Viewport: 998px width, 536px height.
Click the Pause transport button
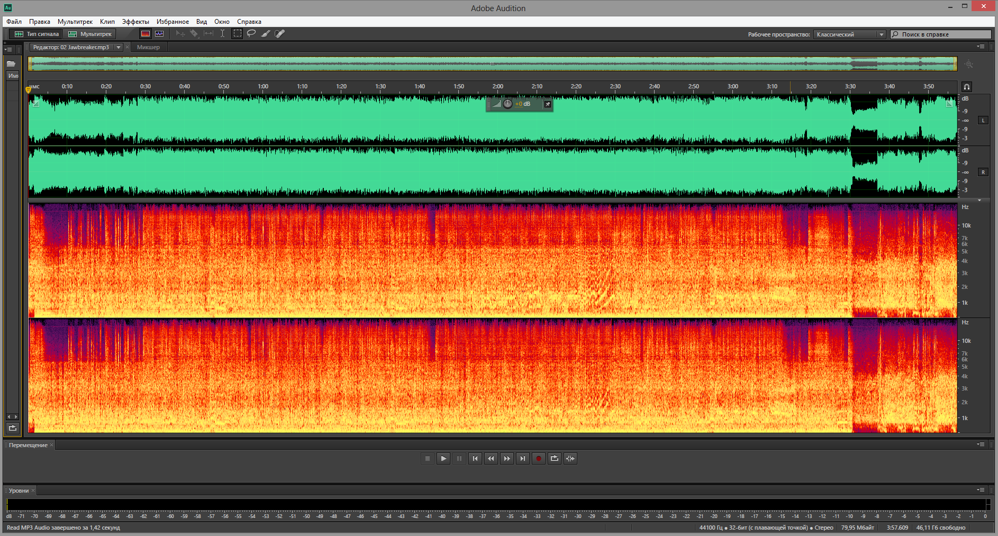pyautogui.click(x=459, y=459)
